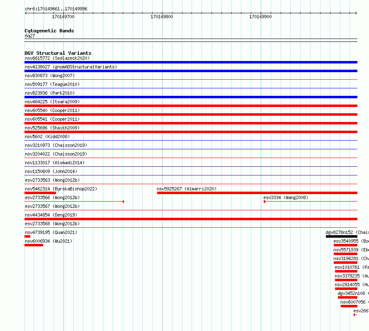Click the red bar under nsv6006934 (Wu2021)
Screen dimensions: 369x331
pyautogui.click(x=34, y=245)
